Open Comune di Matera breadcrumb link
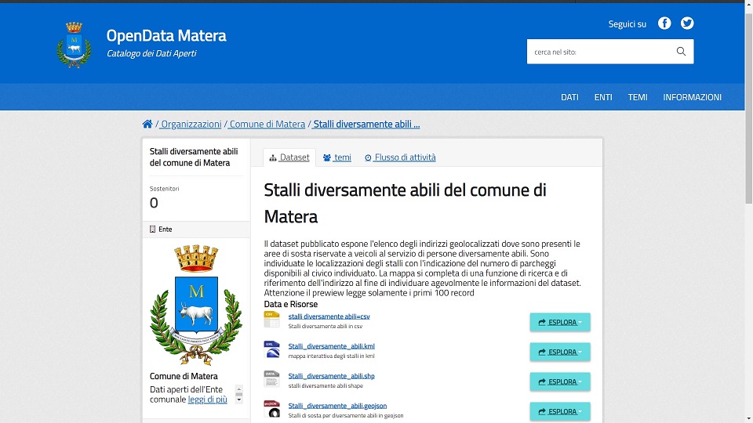 (267, 124)
